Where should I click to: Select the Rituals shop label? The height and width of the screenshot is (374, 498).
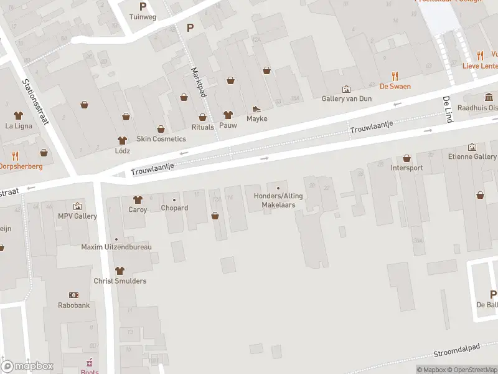203,127
